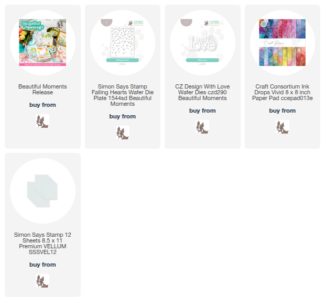Open Simon Says Stamp Premium VELLUM title
Screen dimensions: 325x308
point(42,244)
